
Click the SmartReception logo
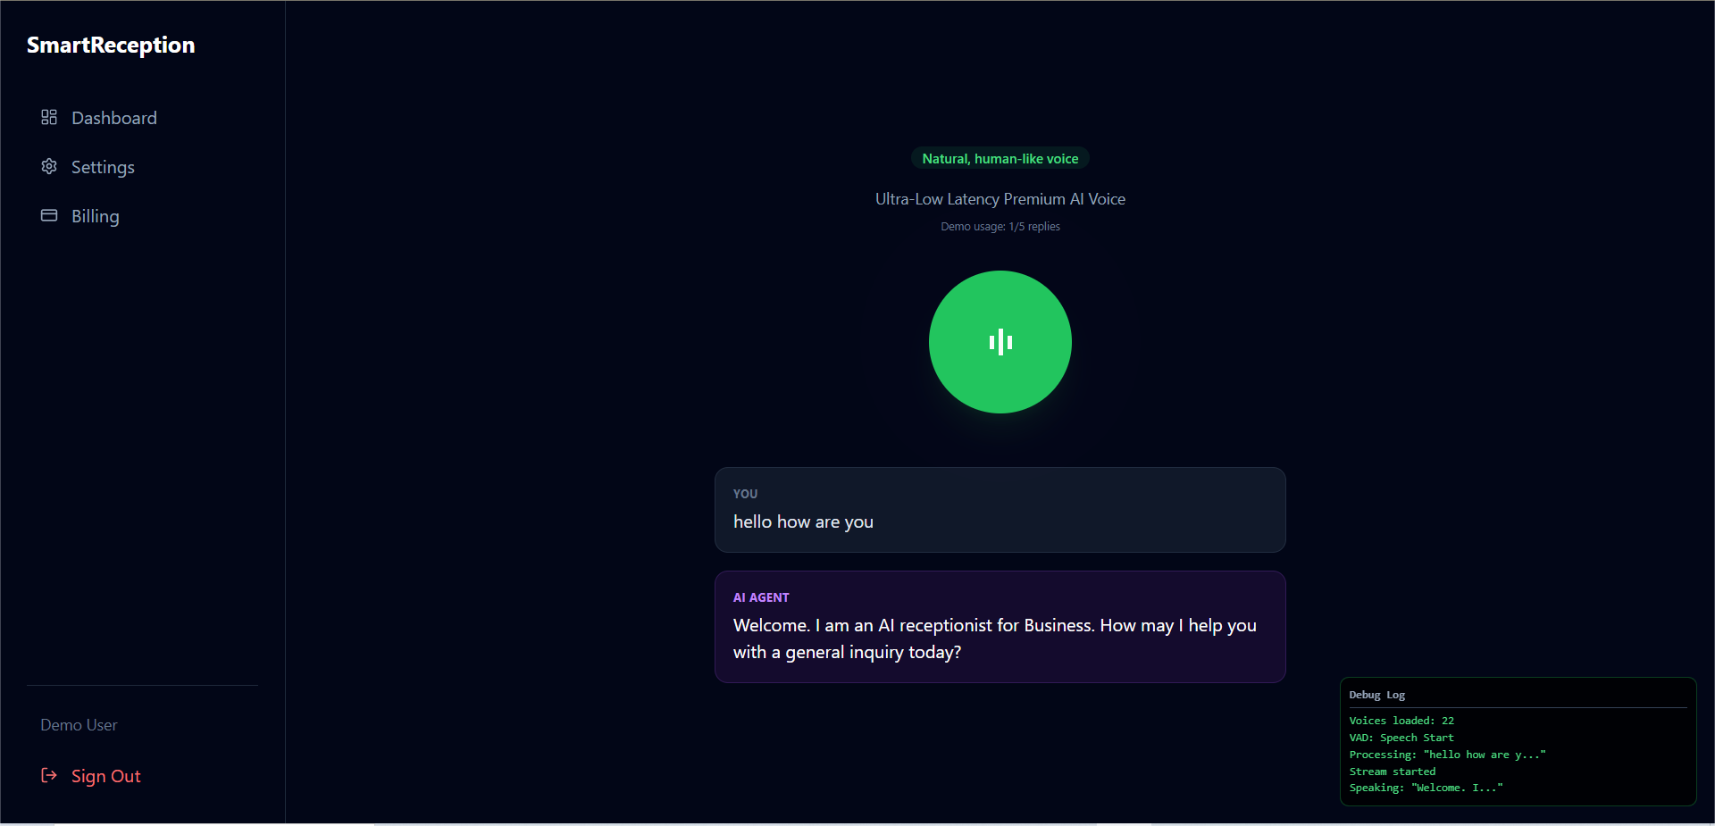click(110, 45)
